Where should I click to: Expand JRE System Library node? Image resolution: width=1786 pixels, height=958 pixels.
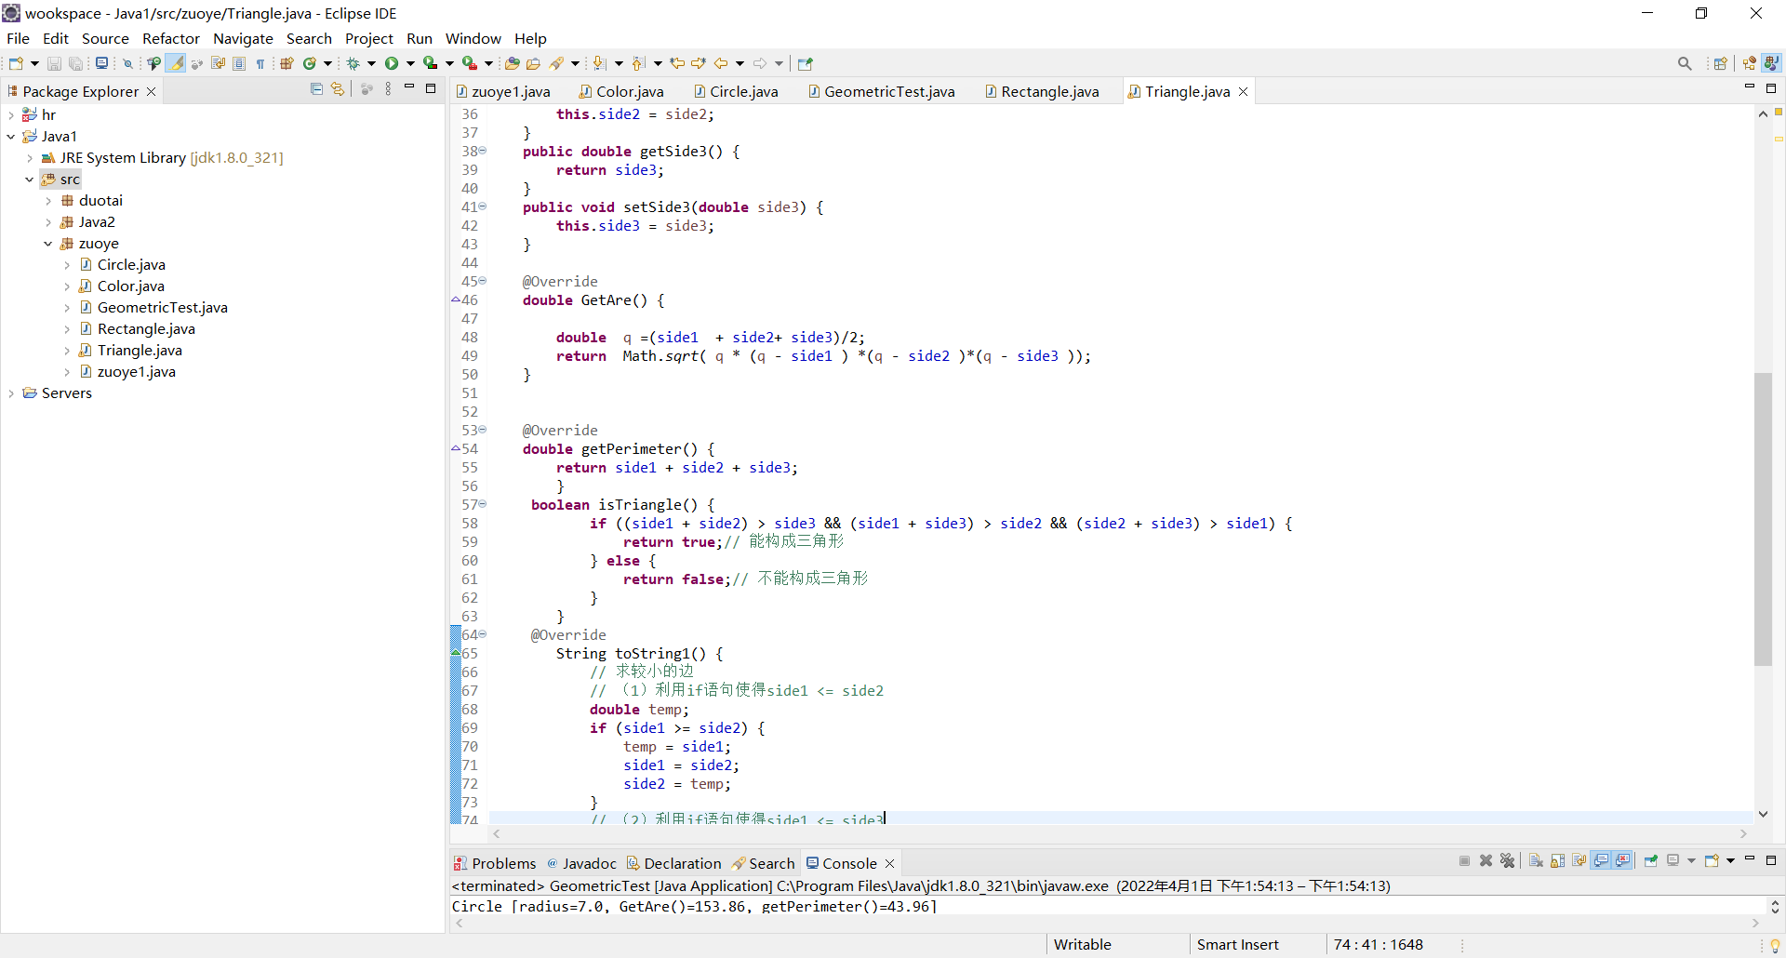click(30, 158)
